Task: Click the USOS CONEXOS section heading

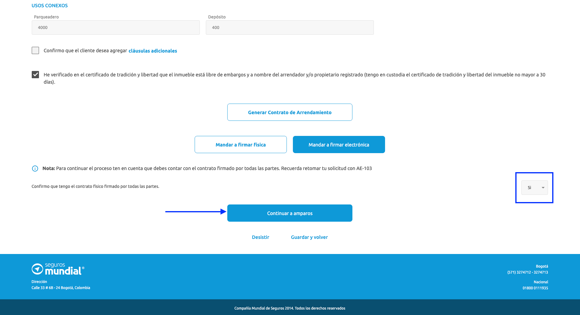Action: [50, 6]
